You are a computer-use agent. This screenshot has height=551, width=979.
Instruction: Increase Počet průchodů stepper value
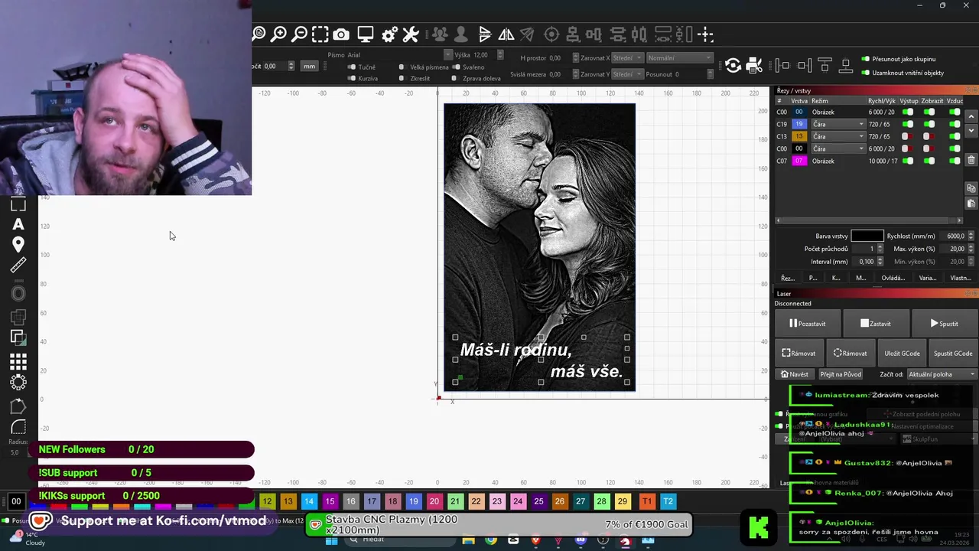coord(880,246)
